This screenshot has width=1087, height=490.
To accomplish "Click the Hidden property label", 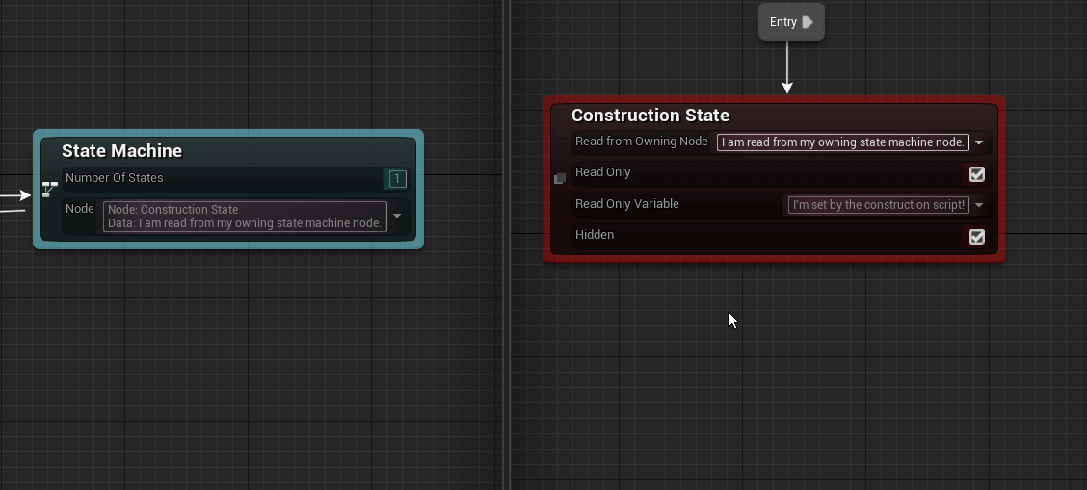I will (x=594, y=235).
